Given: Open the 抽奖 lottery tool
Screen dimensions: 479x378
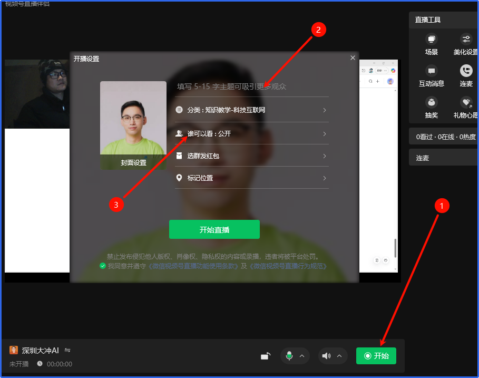Looking at the screenshot, I should tap(432, 103).
